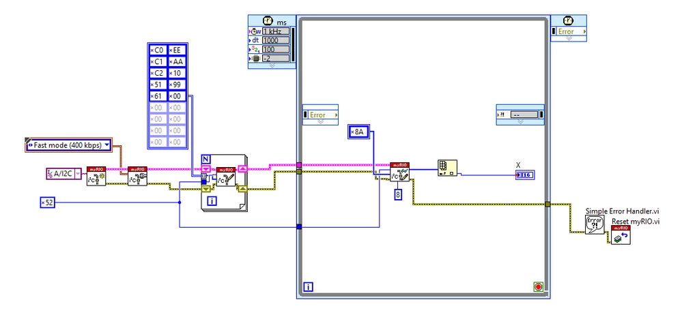682x313 pixels.
Task: Click the yellow error tunnel on loop's left border
Action: [299, 172]
